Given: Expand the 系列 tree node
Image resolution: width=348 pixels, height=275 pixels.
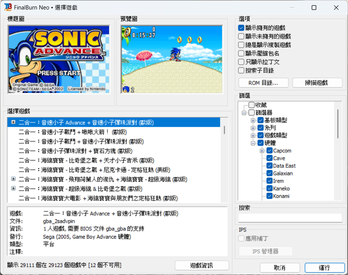Looking at the screenshot, I should pos(253,128).
